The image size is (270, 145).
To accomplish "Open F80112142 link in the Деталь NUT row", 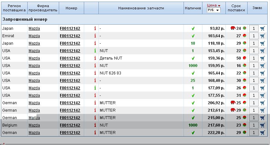I will point(70,58).
